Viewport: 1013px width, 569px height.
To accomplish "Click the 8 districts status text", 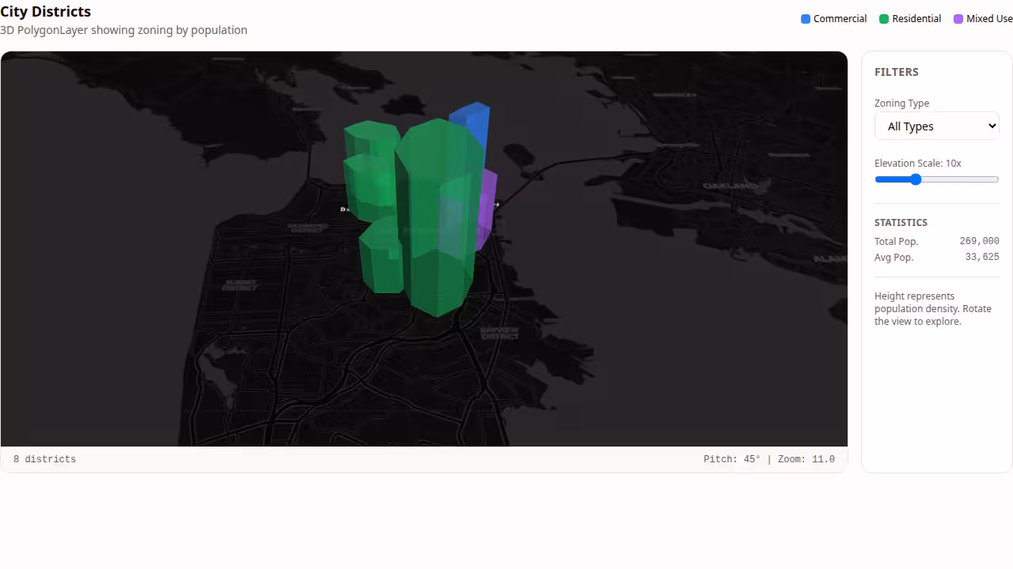I will tap(44, 459).
